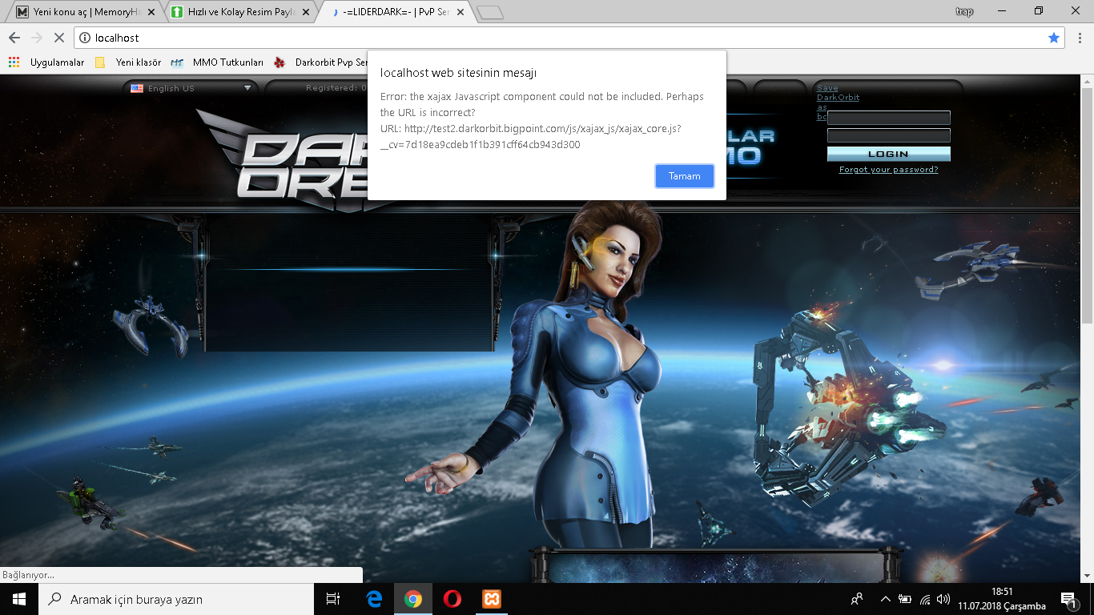Click the LOGIN button

coord(889,154)
